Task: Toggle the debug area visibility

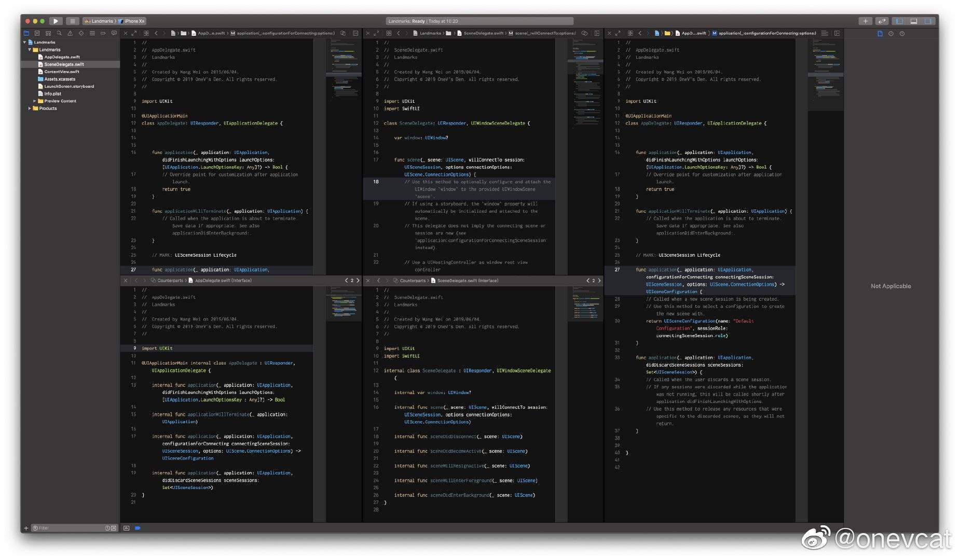Action: 914,21
